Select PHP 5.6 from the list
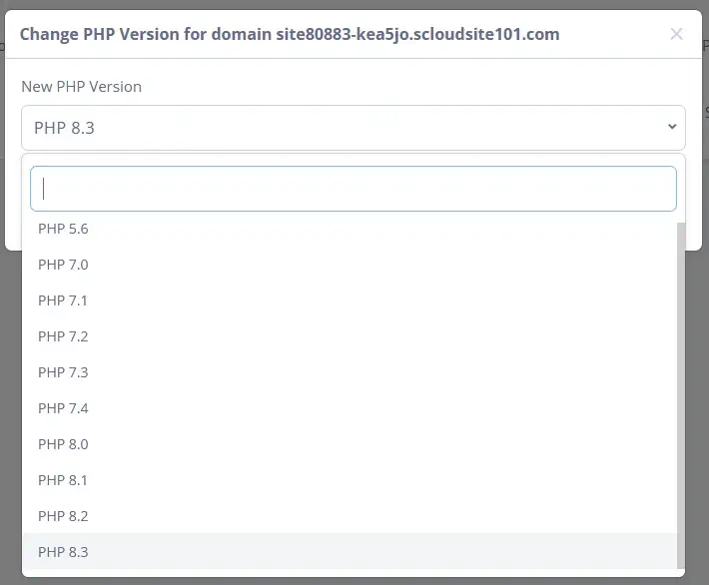Screen dimensions: 709x585 tap(350, 229)
